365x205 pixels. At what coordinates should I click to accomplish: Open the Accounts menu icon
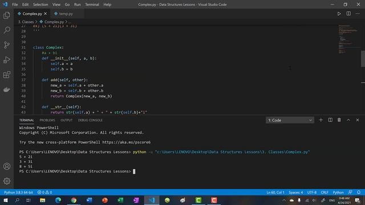coord(7,166)
